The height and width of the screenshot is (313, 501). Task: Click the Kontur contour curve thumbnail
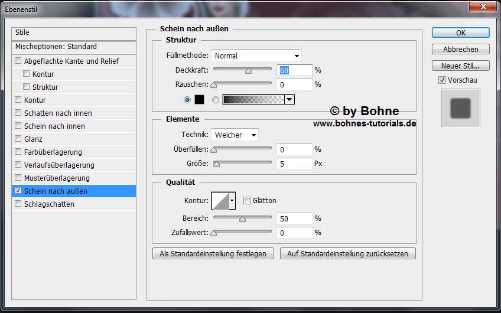coord(220,201)
